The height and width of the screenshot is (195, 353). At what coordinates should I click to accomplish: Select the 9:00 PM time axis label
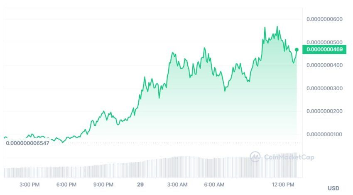coord(103,185)
